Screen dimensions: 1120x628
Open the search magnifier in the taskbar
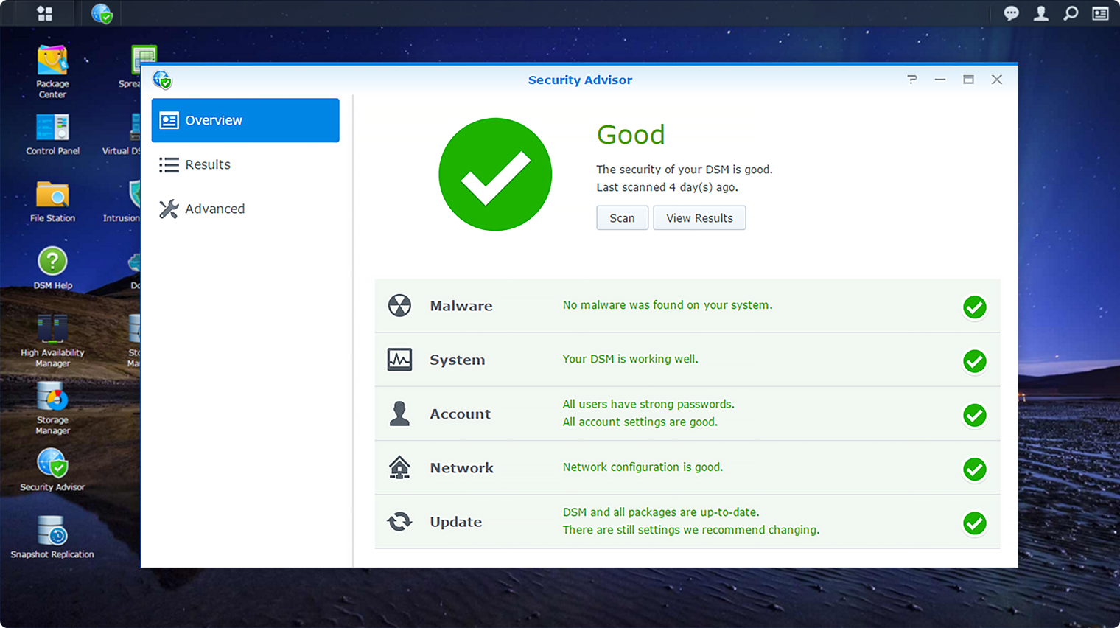1071,13
